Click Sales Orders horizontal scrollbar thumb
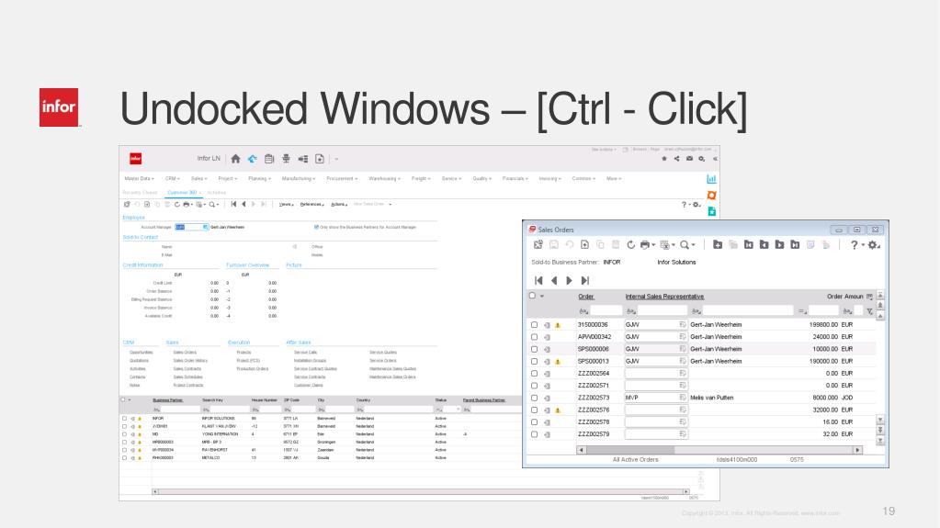940x528 pixels. [630, 450]
